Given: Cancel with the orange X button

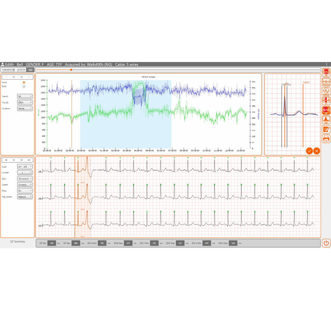Looking at the screenshot, I should (x=317, y=151).
